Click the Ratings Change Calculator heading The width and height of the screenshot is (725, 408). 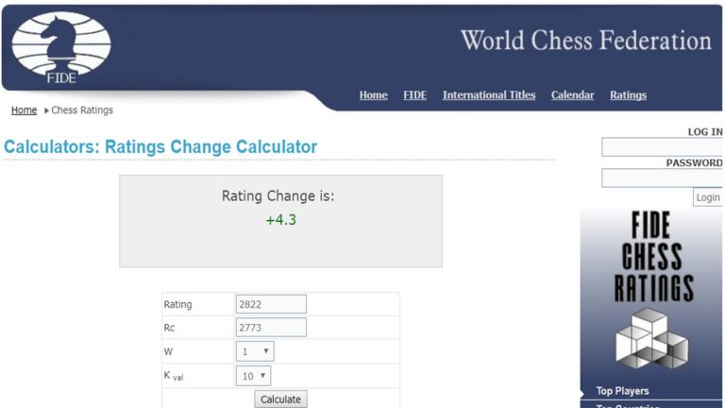coord(160,147)
